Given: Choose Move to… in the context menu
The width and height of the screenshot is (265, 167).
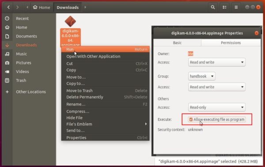Looking at the screenshot, I should [106, 77].
